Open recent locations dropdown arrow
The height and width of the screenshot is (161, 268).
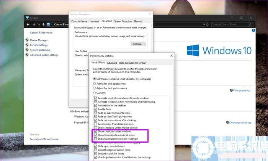click(39, 24)
